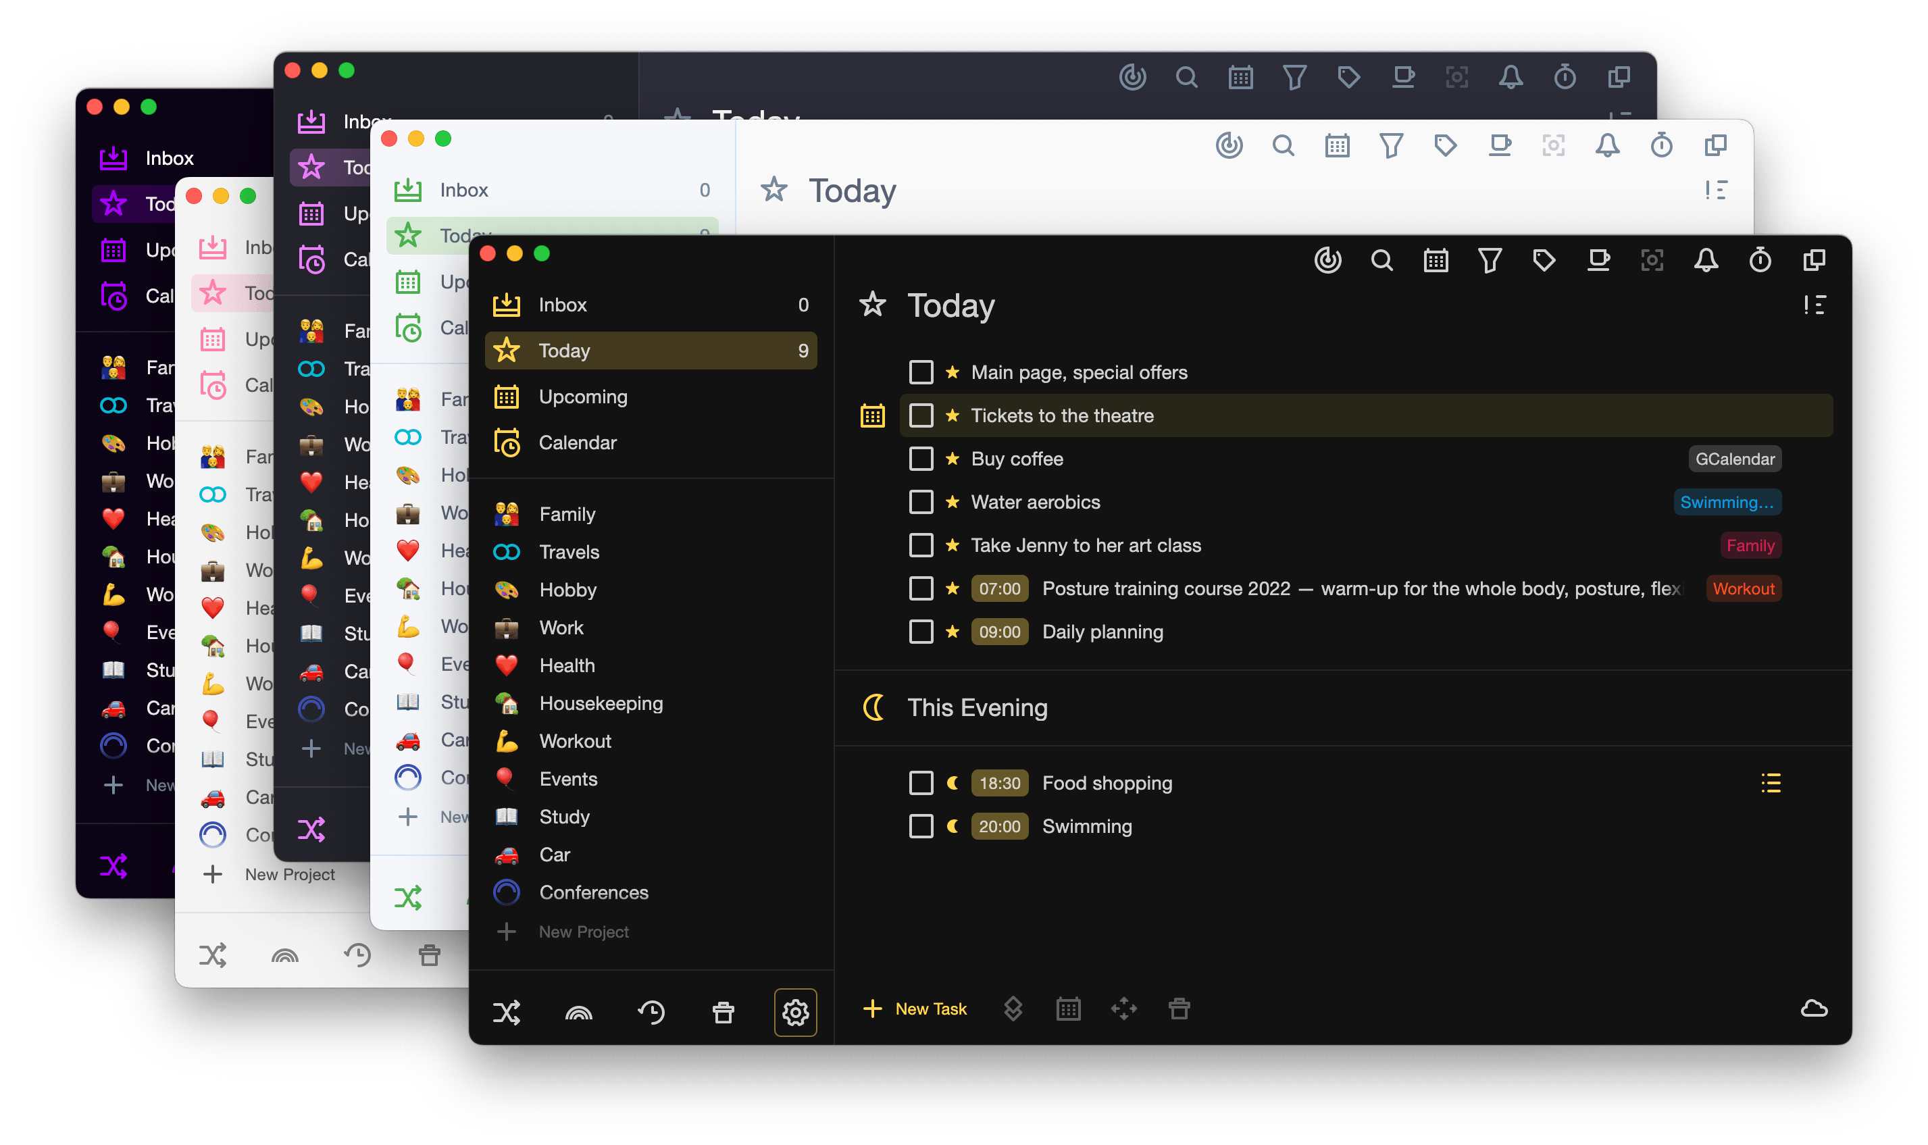Open history clock icon in front sidebar footer

click(651, 1011)
